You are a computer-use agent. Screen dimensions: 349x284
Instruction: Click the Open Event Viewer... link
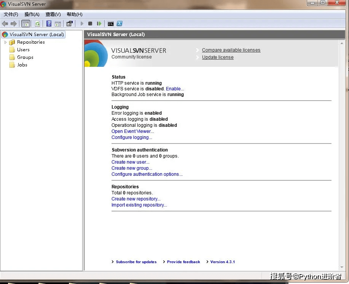tap(133, 131)
